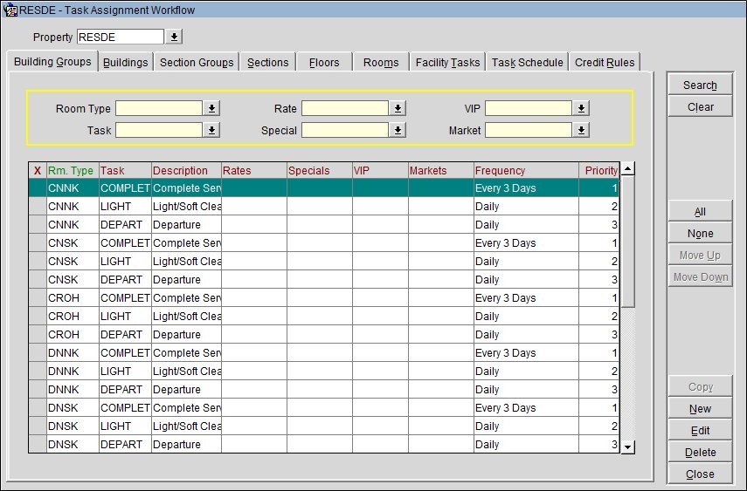Image resolution: width=747 pixels, height=491 pixels.
Task: Go to the Rooms tab
Action: [381, 62]
